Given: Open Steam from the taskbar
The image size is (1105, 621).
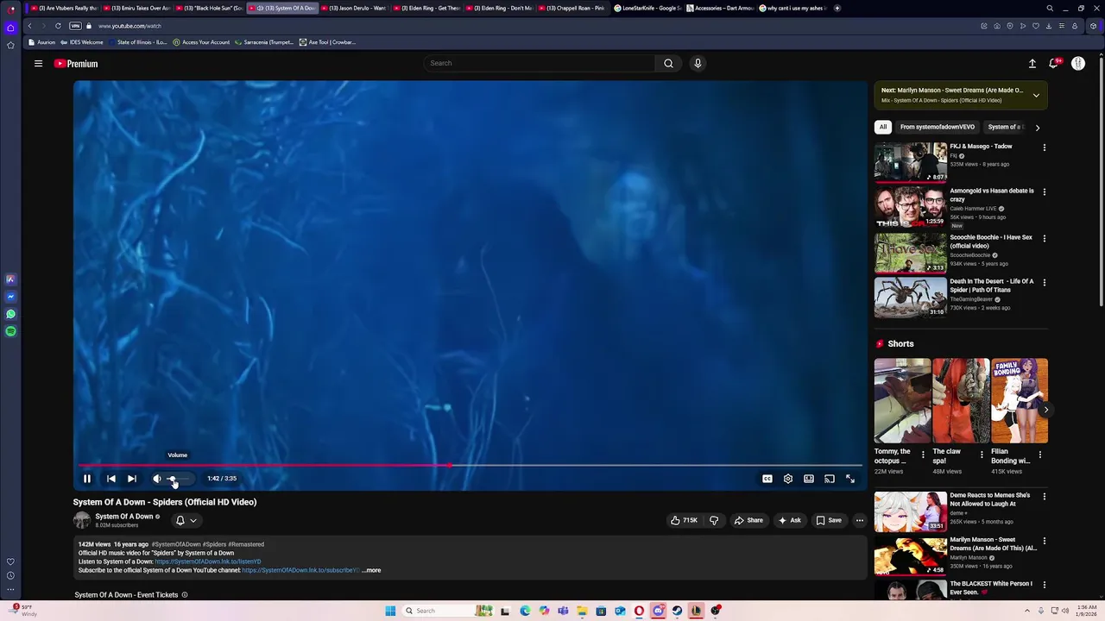Looking at the screenshot, I should (677, 611).
